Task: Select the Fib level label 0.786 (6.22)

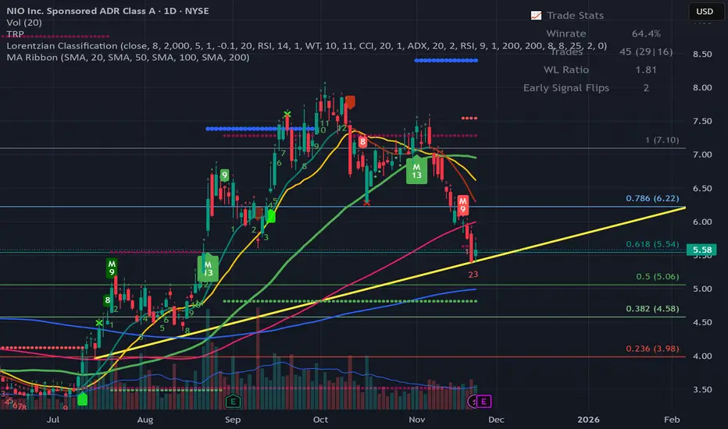Action: [x=652, y=198]
